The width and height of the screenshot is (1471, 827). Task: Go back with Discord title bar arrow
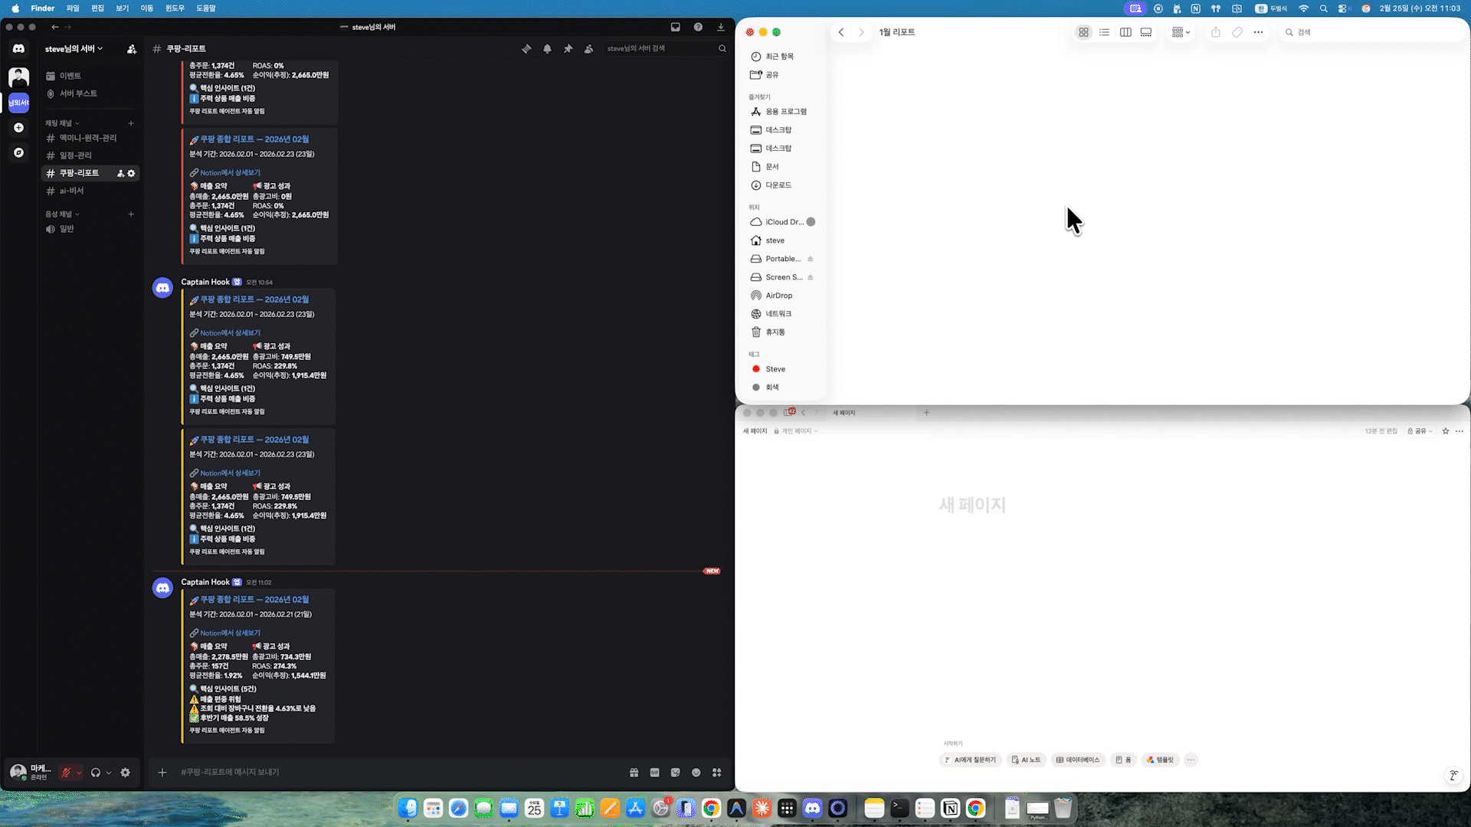[55, 27]
